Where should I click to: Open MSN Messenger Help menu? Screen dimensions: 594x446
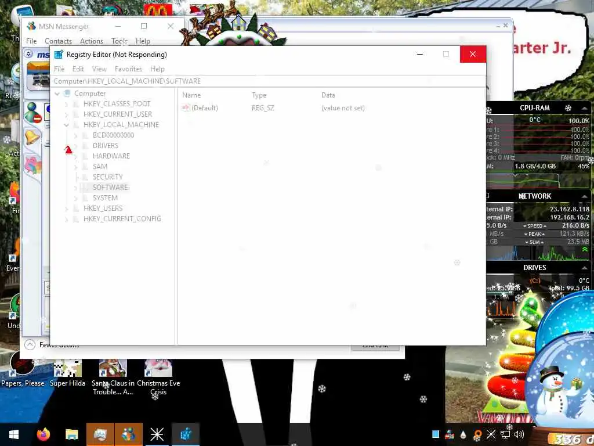click(x=143, y=41)
